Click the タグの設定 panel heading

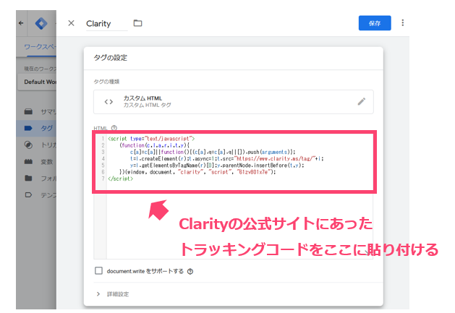(x=110, y=58)
